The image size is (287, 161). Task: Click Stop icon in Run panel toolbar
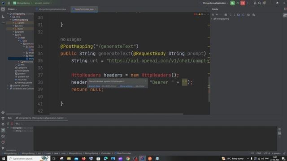tap(12, 123)
